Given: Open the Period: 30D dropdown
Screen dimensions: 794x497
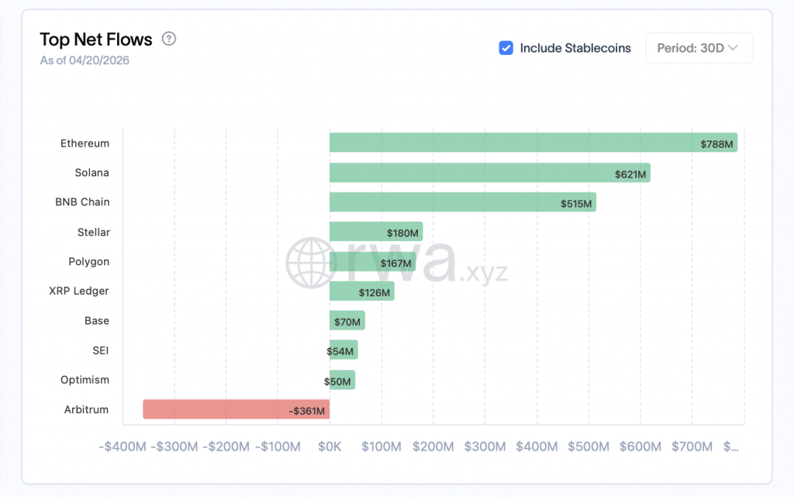Looking at the screenshot, I should (x=699, y=48).
